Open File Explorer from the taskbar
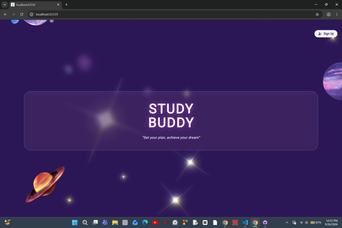Screen dimensions: 342x228 pyautogui.click(x=115, y=222)
